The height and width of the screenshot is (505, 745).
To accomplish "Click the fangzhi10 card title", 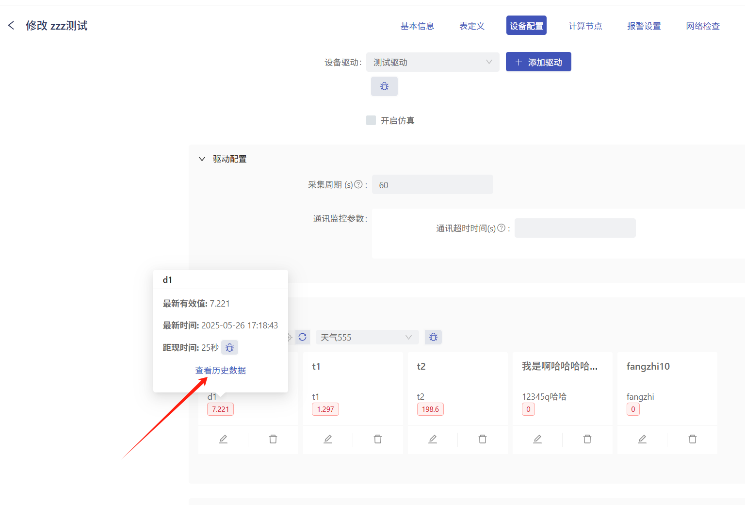I will coord(648,366).
